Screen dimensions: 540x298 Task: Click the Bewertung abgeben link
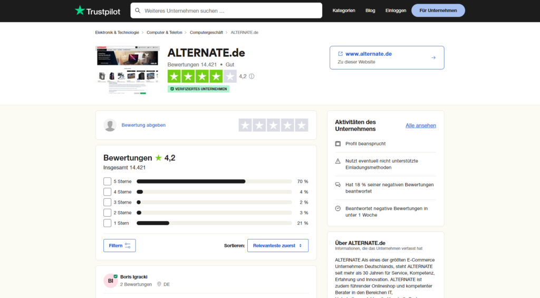[x=143, y=125]
